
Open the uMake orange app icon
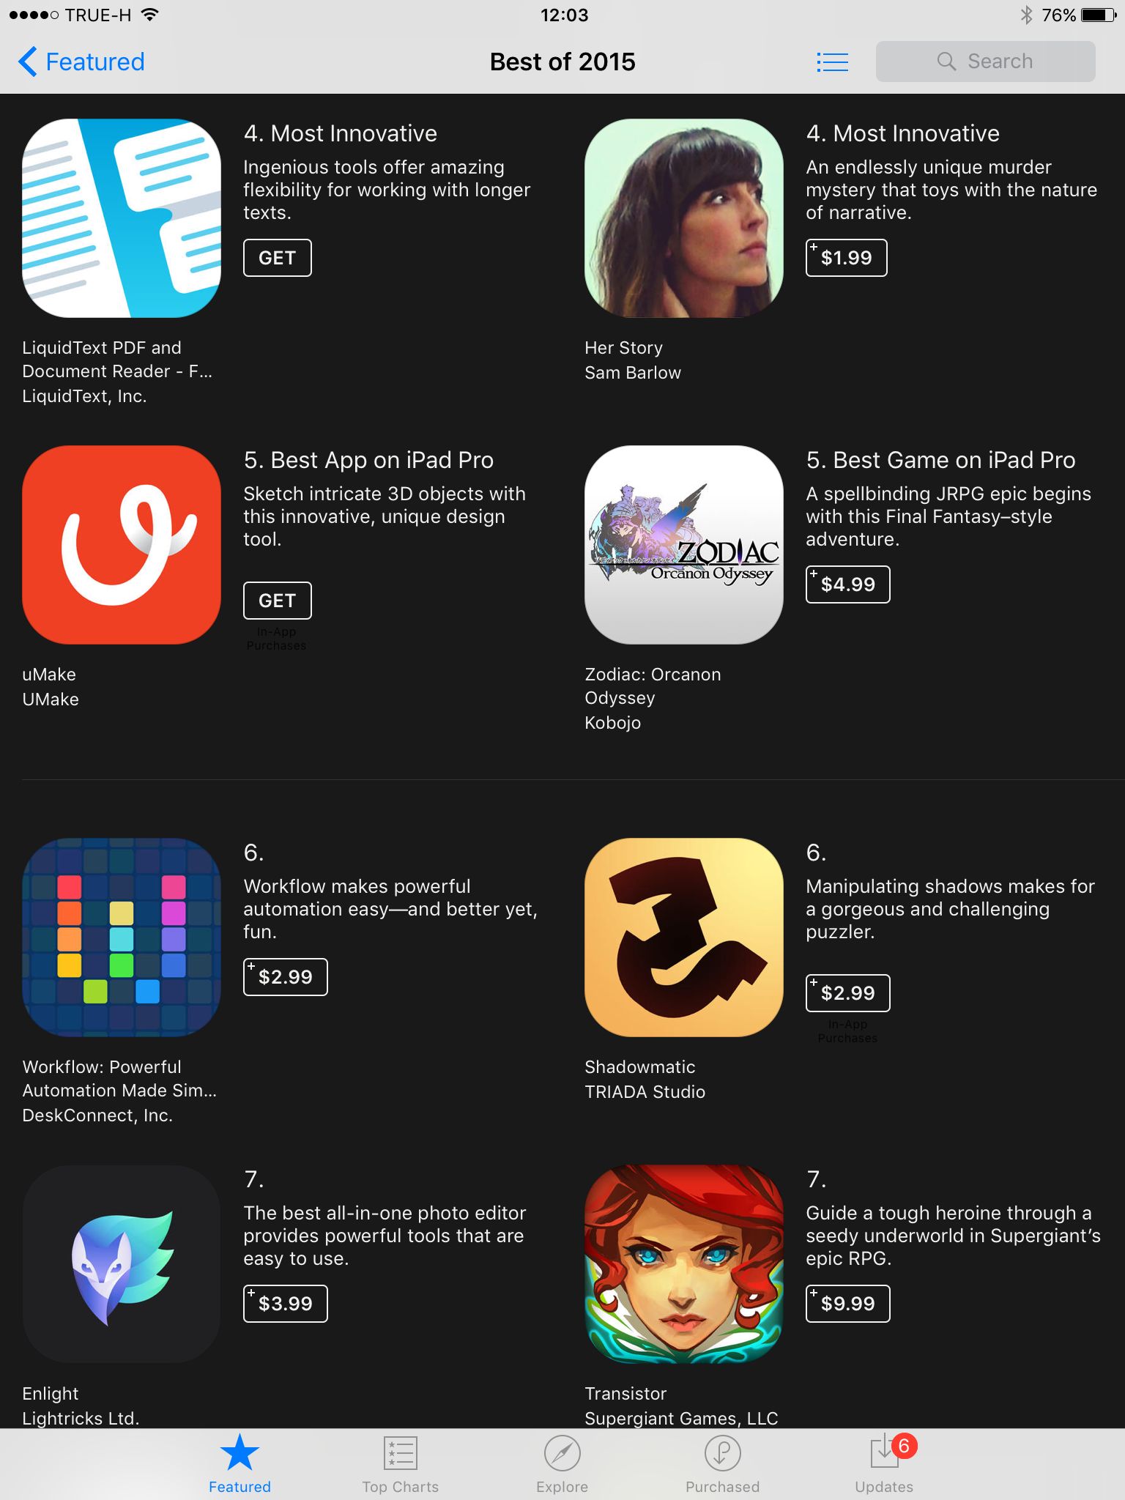[122, 545]
